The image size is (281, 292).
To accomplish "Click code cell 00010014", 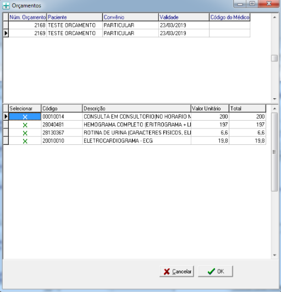I will pyautogui.click(x=62, y=116).
